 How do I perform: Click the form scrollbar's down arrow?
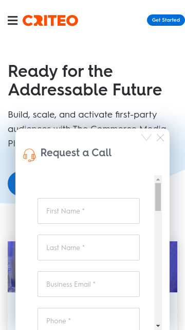point(158,326)
